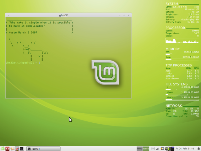Image resolution: width=201 pixels, height=151 pixels.
Task: Click the Xorg row in top processes
Action: point(182,71)
